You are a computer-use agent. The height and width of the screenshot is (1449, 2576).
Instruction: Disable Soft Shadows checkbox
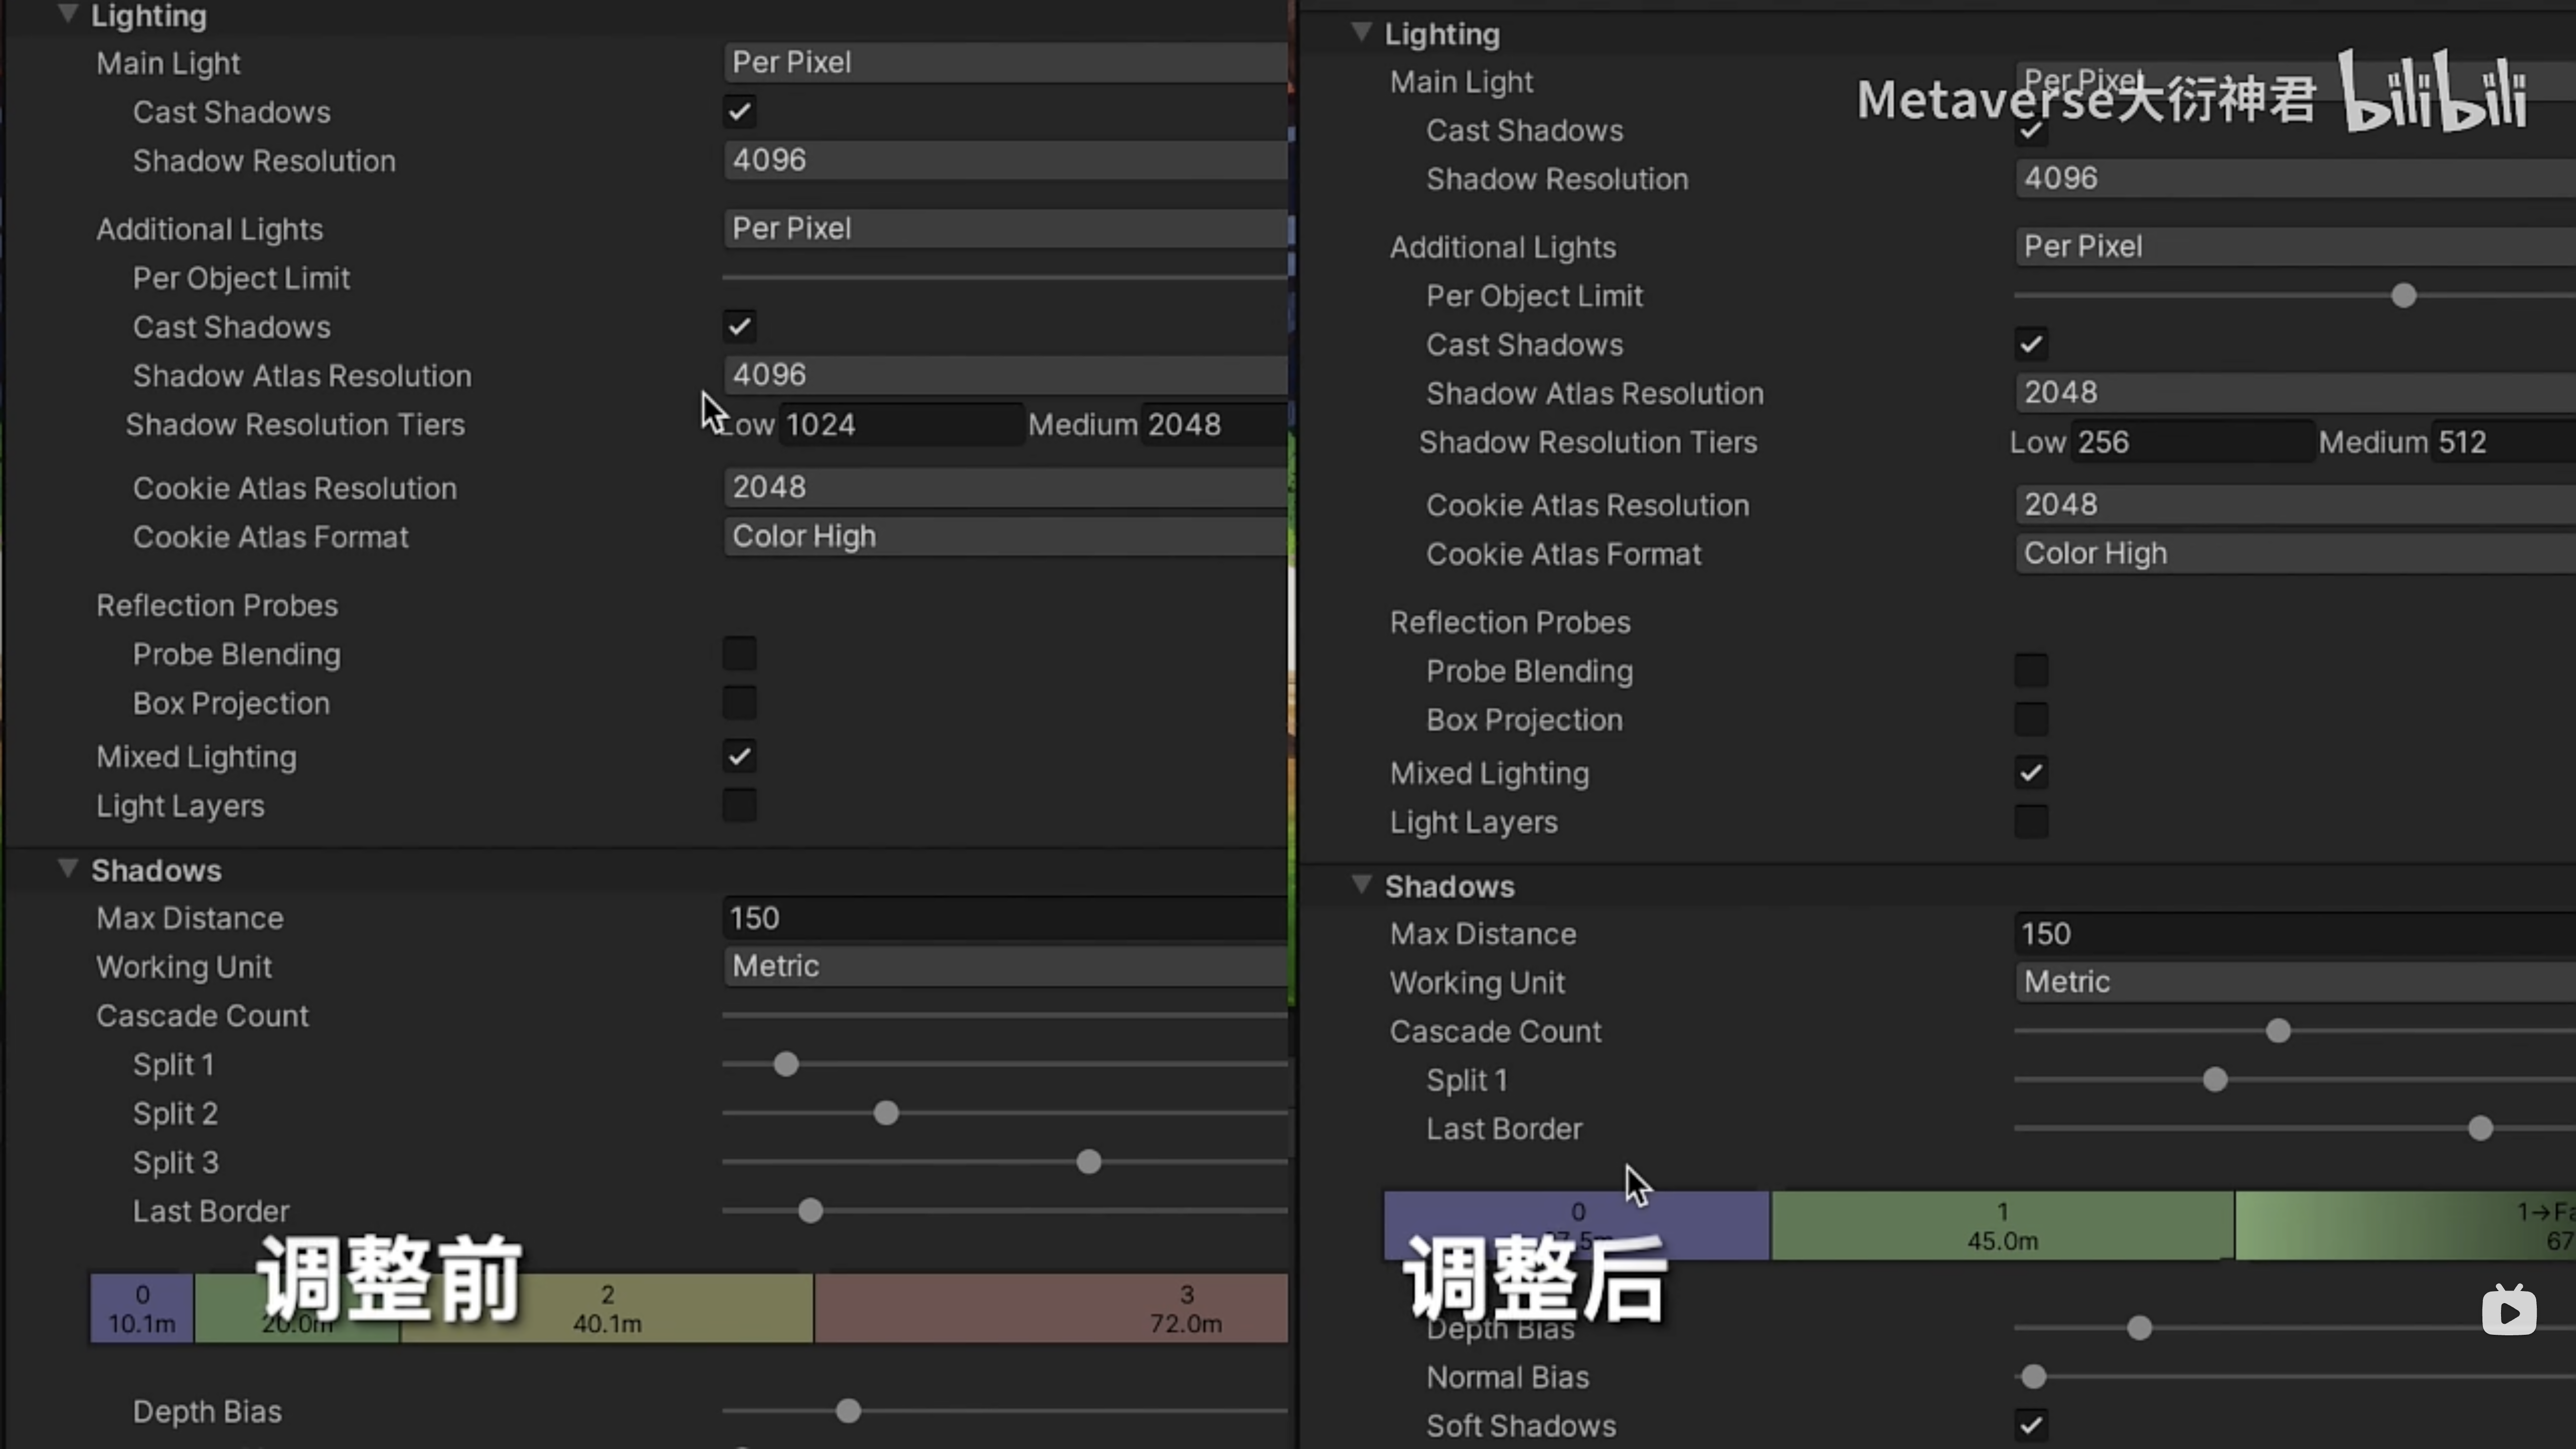pyautogui.click(x=2031, y=1424)
